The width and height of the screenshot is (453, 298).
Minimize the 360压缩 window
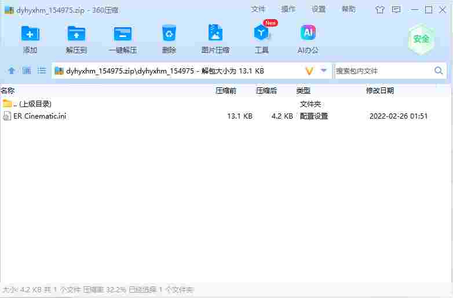(x=415, y=10)
